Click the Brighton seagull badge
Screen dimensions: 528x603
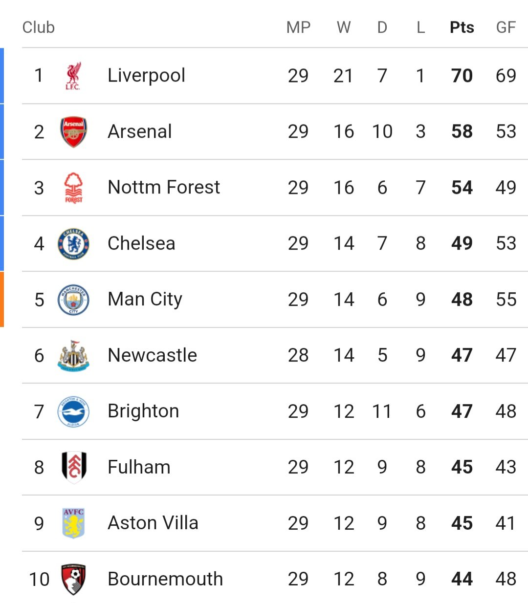pyautogui.click(x=73, y=411)
